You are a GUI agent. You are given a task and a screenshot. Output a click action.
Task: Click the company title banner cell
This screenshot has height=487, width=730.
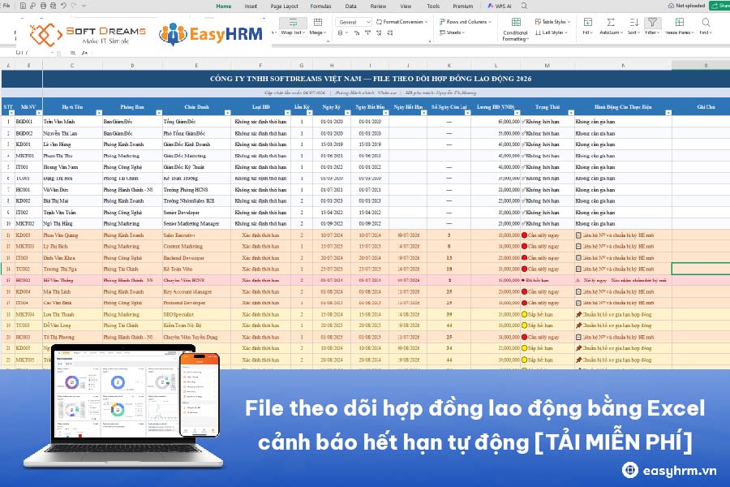tap(371, 79)
